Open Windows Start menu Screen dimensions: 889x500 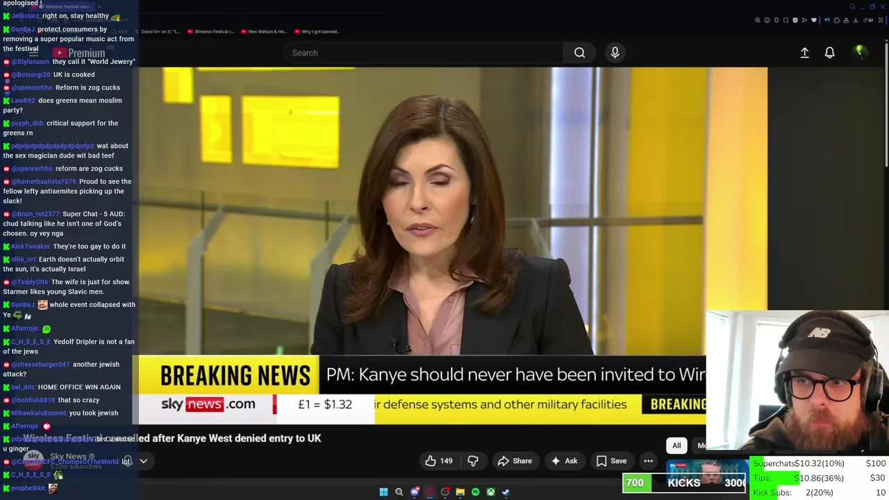383,492
